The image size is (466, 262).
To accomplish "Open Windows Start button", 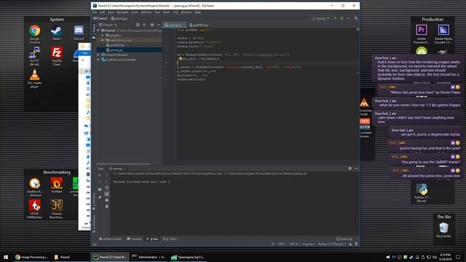I will [6, 257].
